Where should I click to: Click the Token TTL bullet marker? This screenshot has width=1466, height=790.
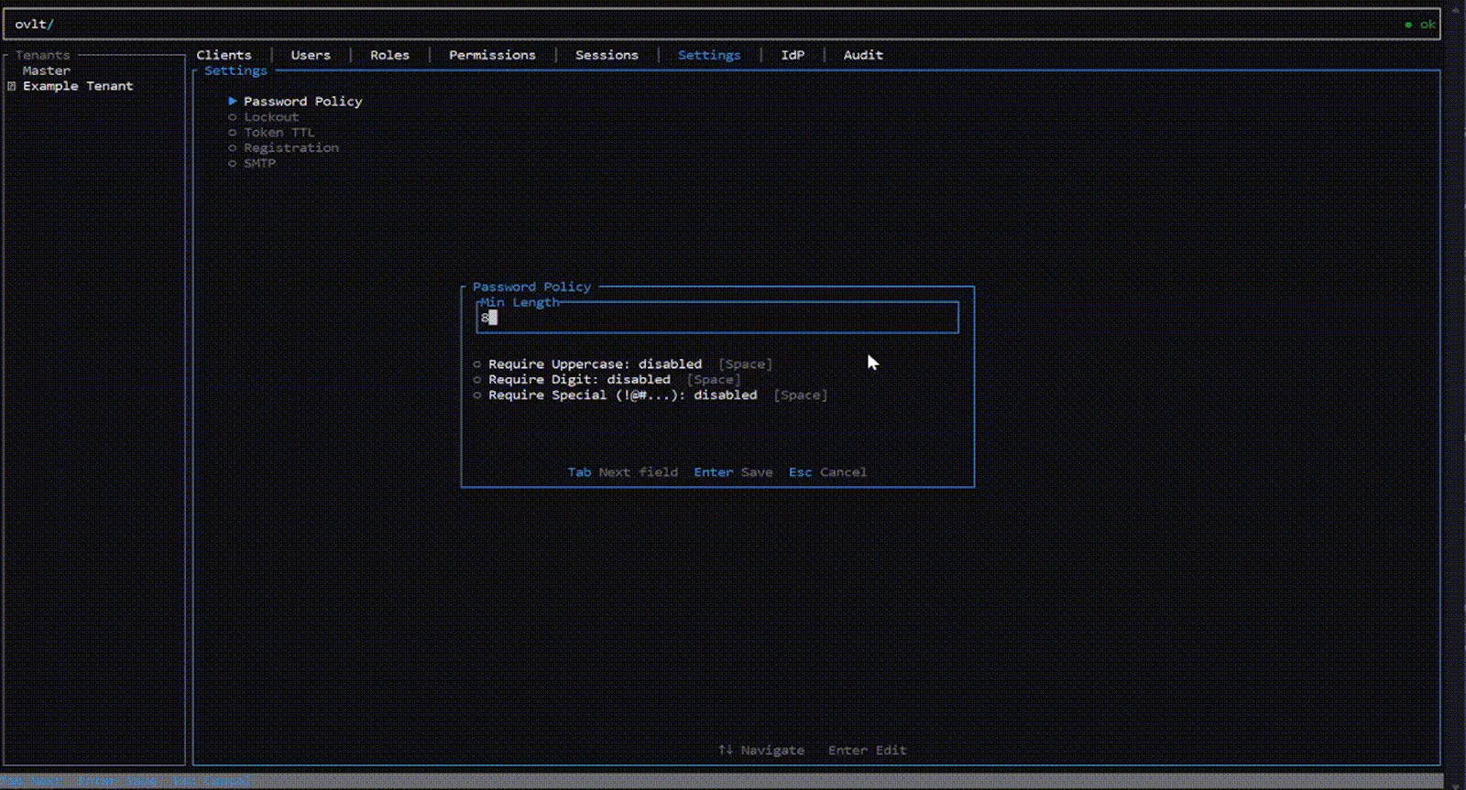click(x=233, y=133)
